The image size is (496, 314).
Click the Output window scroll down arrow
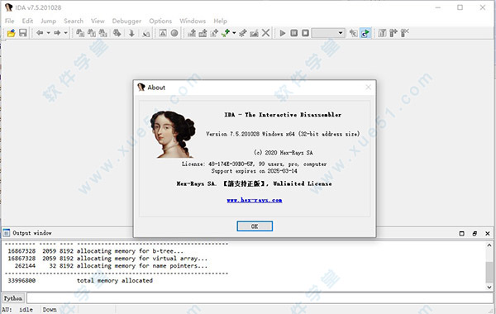489,287
